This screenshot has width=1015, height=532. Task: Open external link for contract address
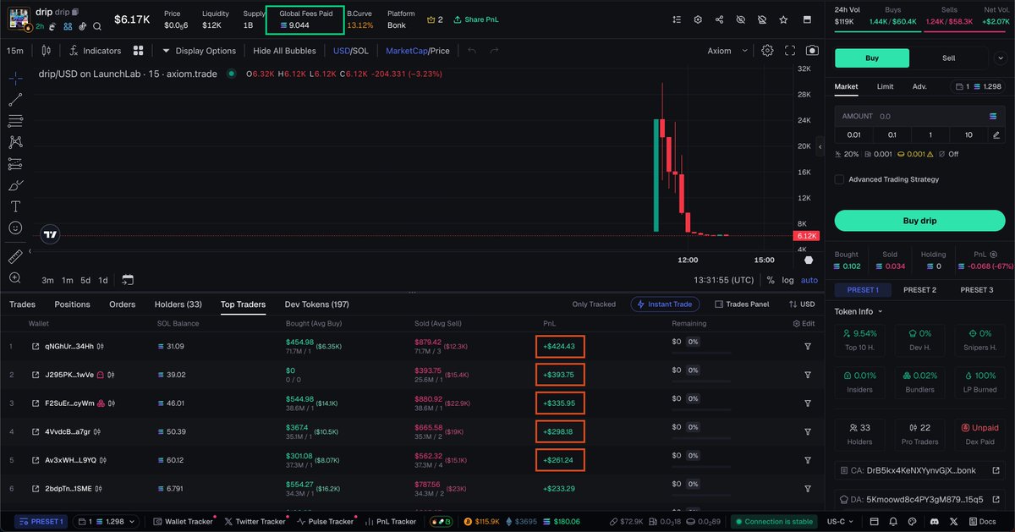pyautogui.click(x=996, y=470)
